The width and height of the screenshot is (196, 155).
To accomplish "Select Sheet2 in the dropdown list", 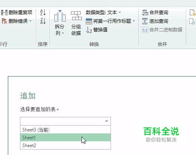I will click(65, 145).
